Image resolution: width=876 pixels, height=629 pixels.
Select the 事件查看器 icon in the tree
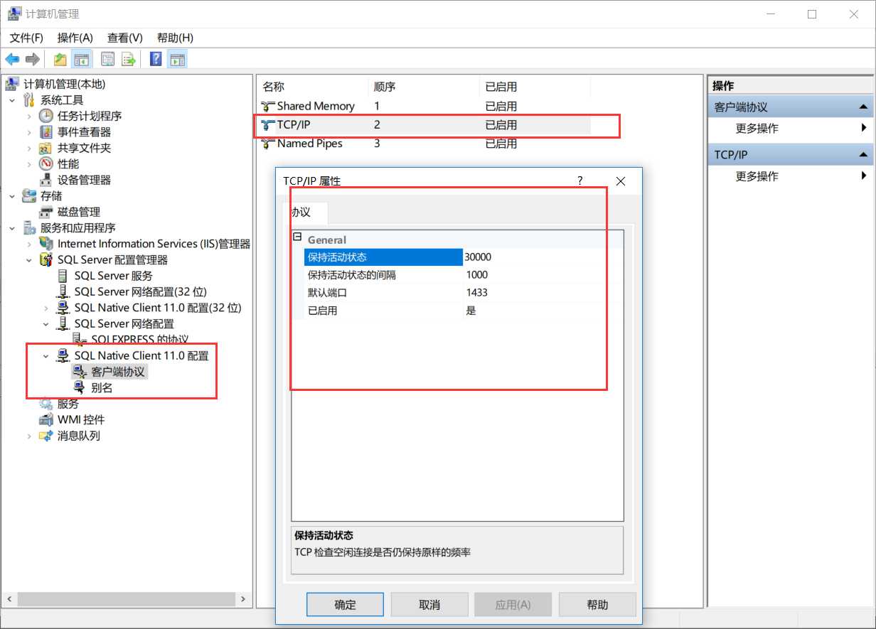coord(46,132)
